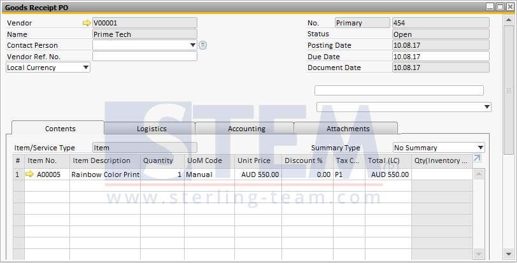Screen dimensions: 517x263
Task: Click the Unit Price column header
Action: point(258,161)
